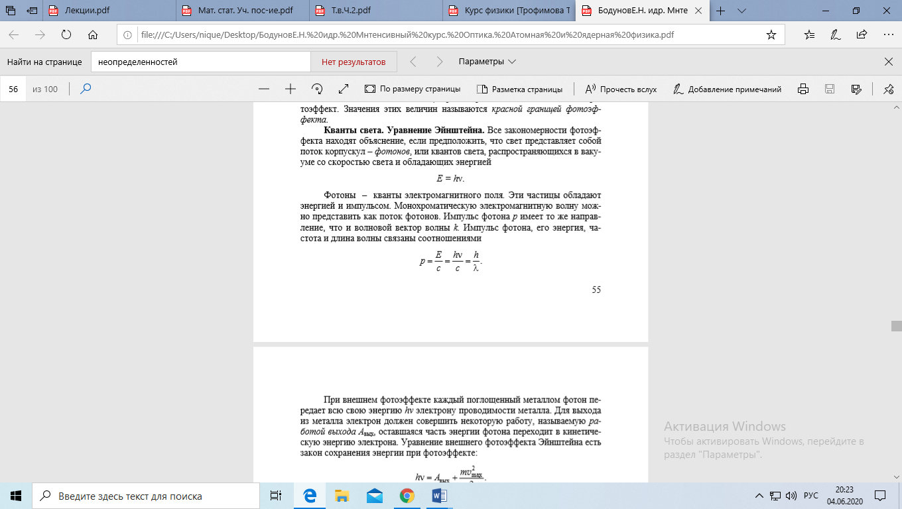Click the vertical scrollbar thumb
This screenshot has width=902, height=509.
coord(897,325)
